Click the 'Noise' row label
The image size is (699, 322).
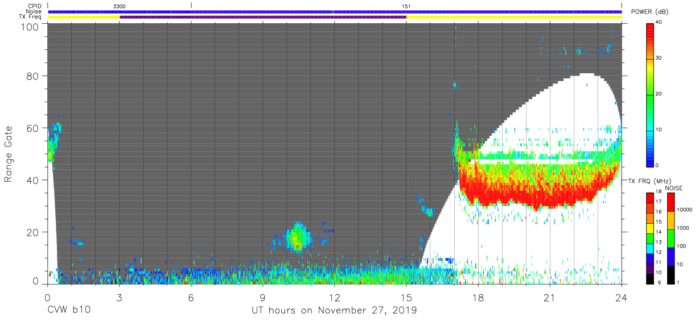[x=34, y=11]
